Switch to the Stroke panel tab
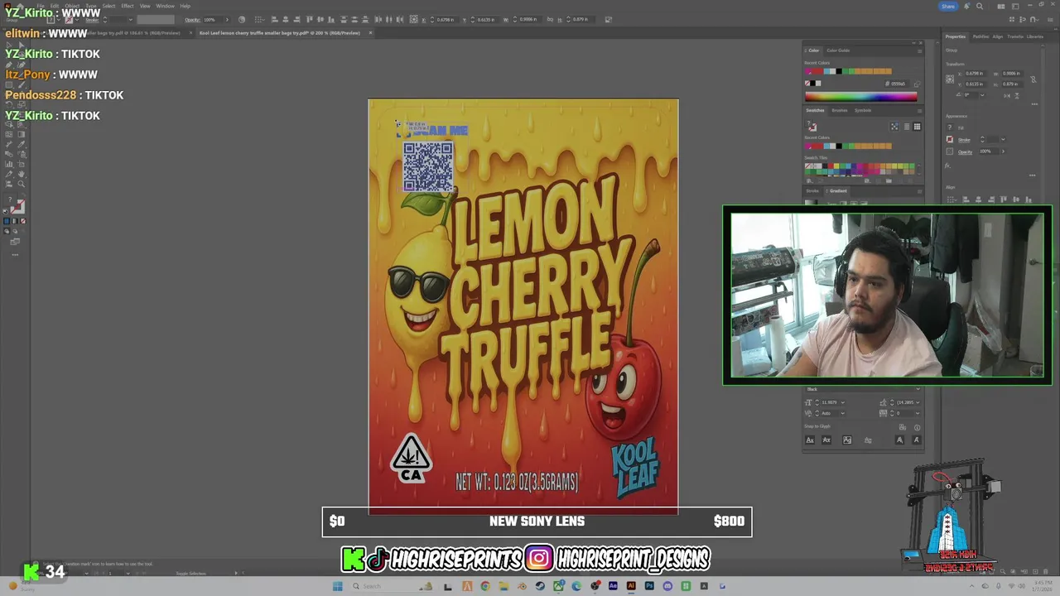The height and width of the screenshot is (596, 1060). [x=812, y=191]
